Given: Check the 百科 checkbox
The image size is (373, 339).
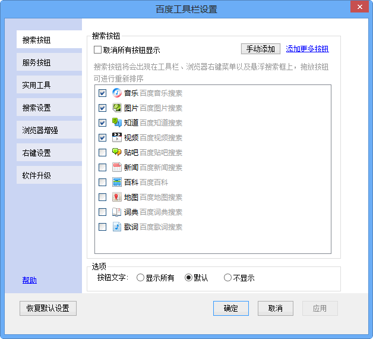Looking at the screenshot, I should (x=103, y=182).
